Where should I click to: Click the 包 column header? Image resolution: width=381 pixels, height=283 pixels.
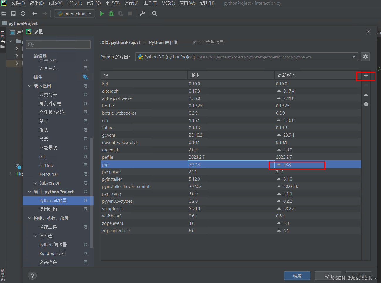pos(144,76)
